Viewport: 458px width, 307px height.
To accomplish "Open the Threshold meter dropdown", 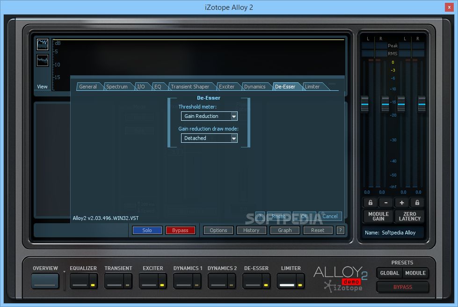I will tap(209, 116).
